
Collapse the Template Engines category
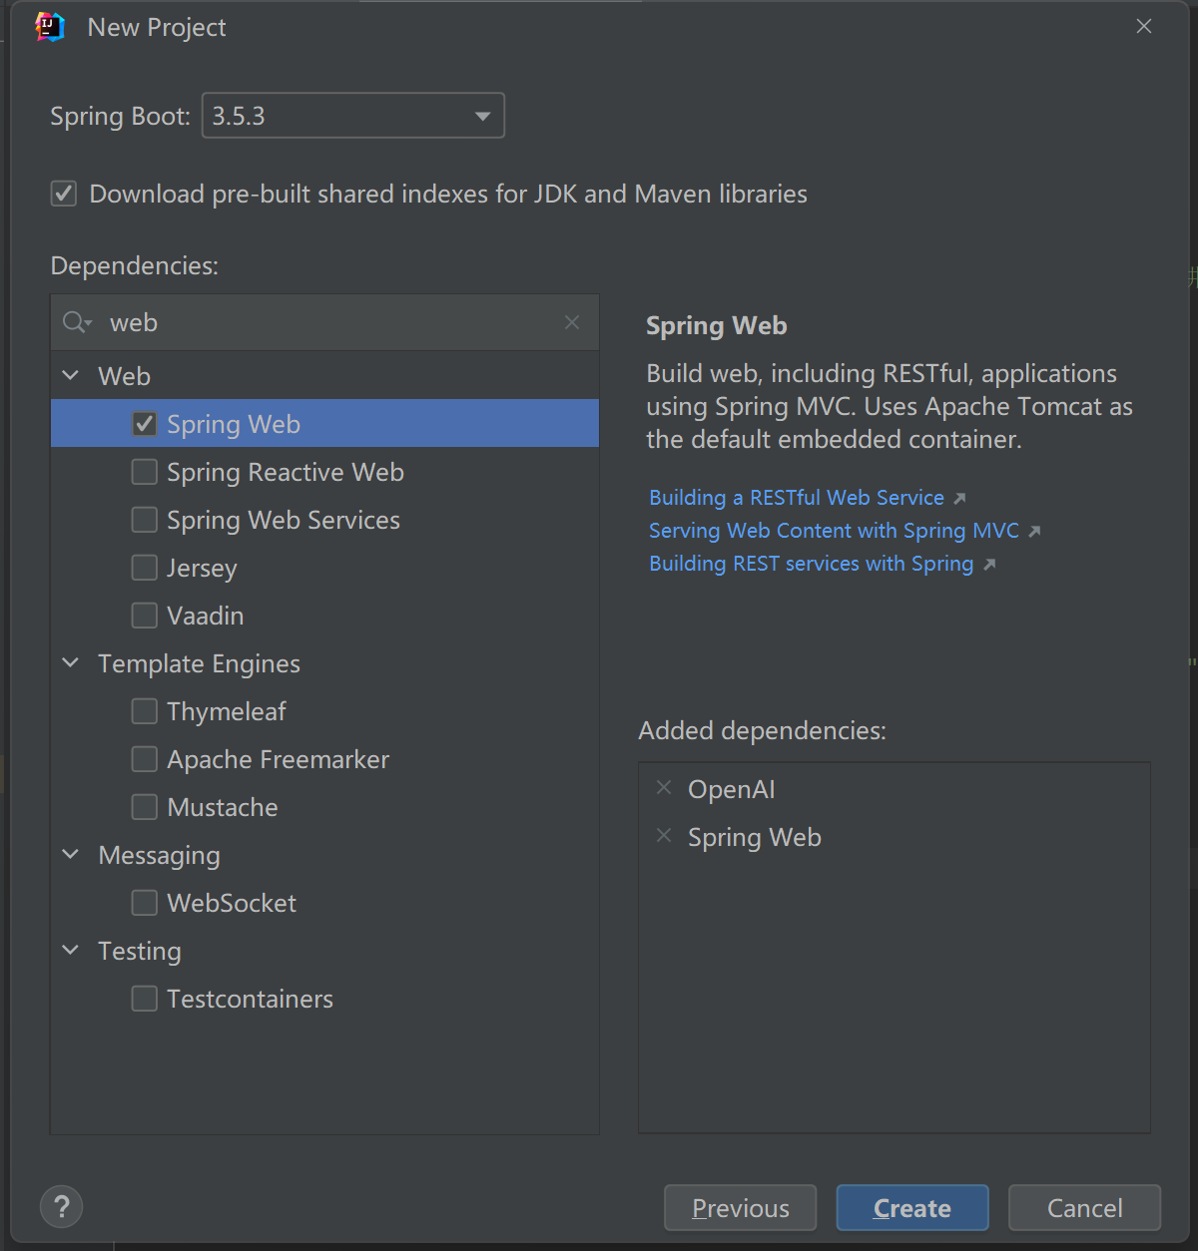(71, 663)
